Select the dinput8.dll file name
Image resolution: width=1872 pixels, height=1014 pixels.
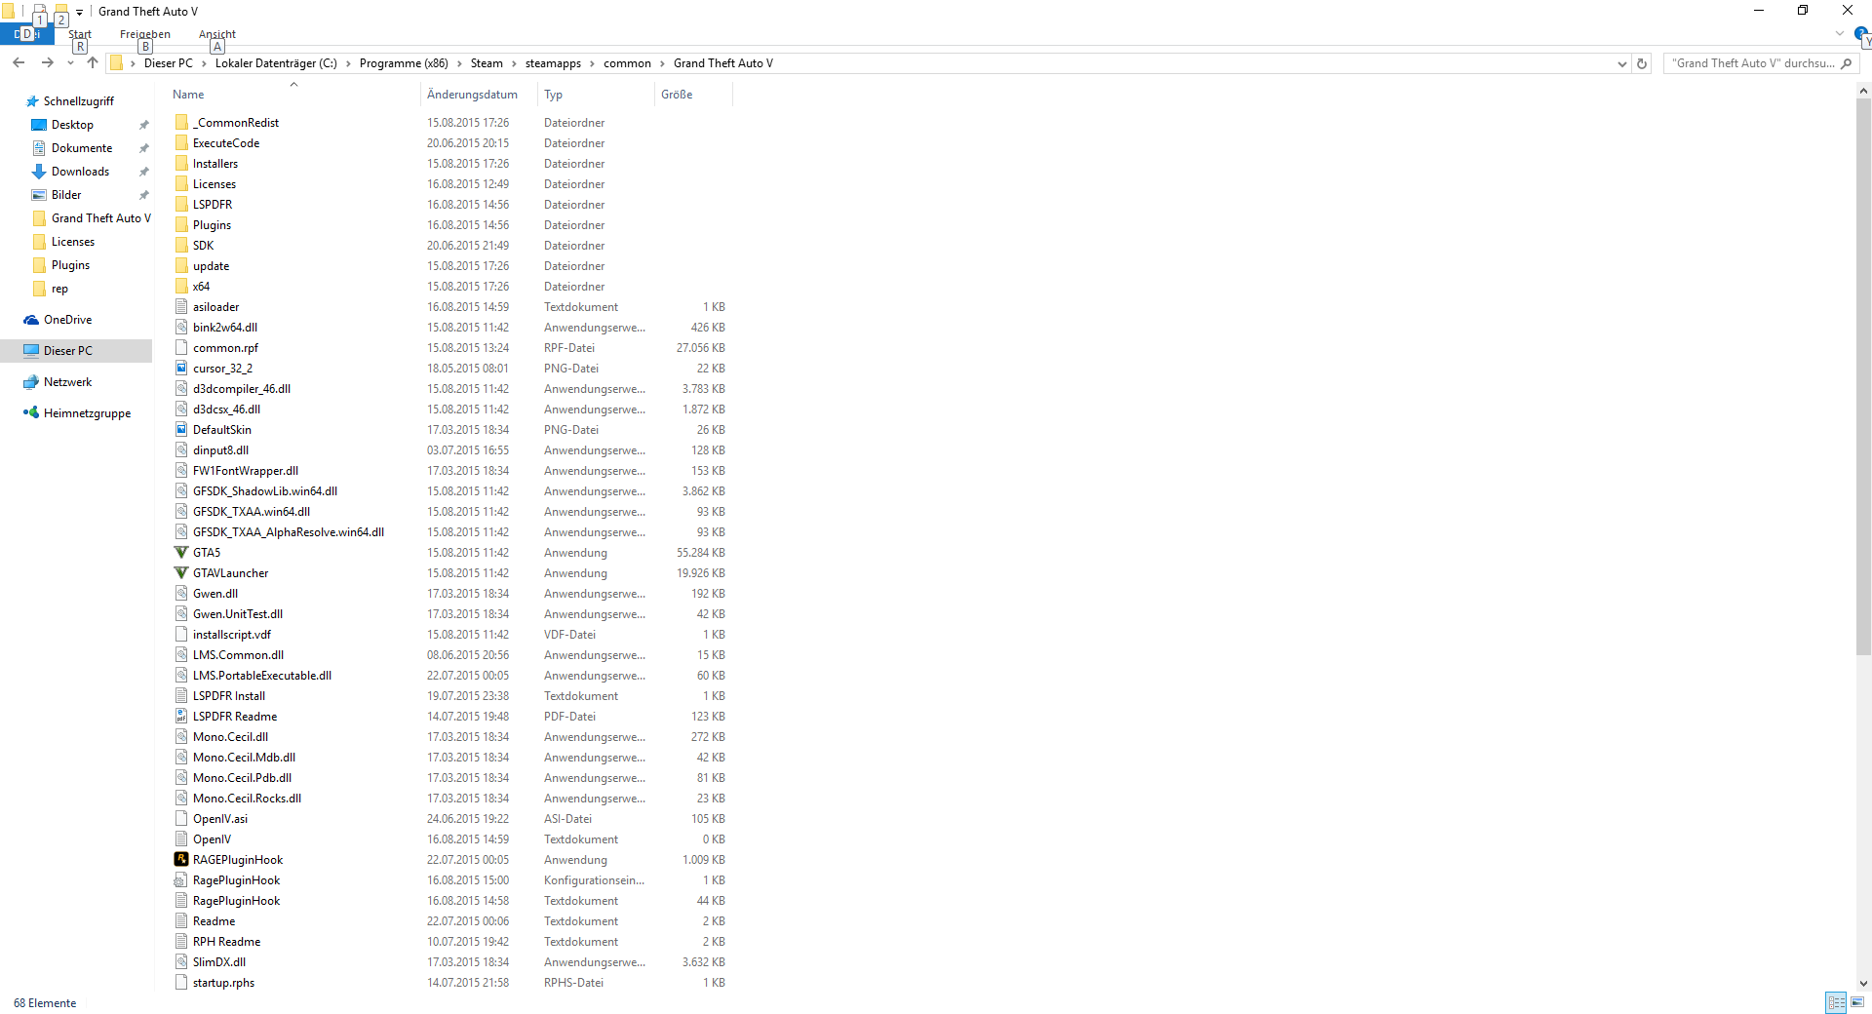(220, 450)
